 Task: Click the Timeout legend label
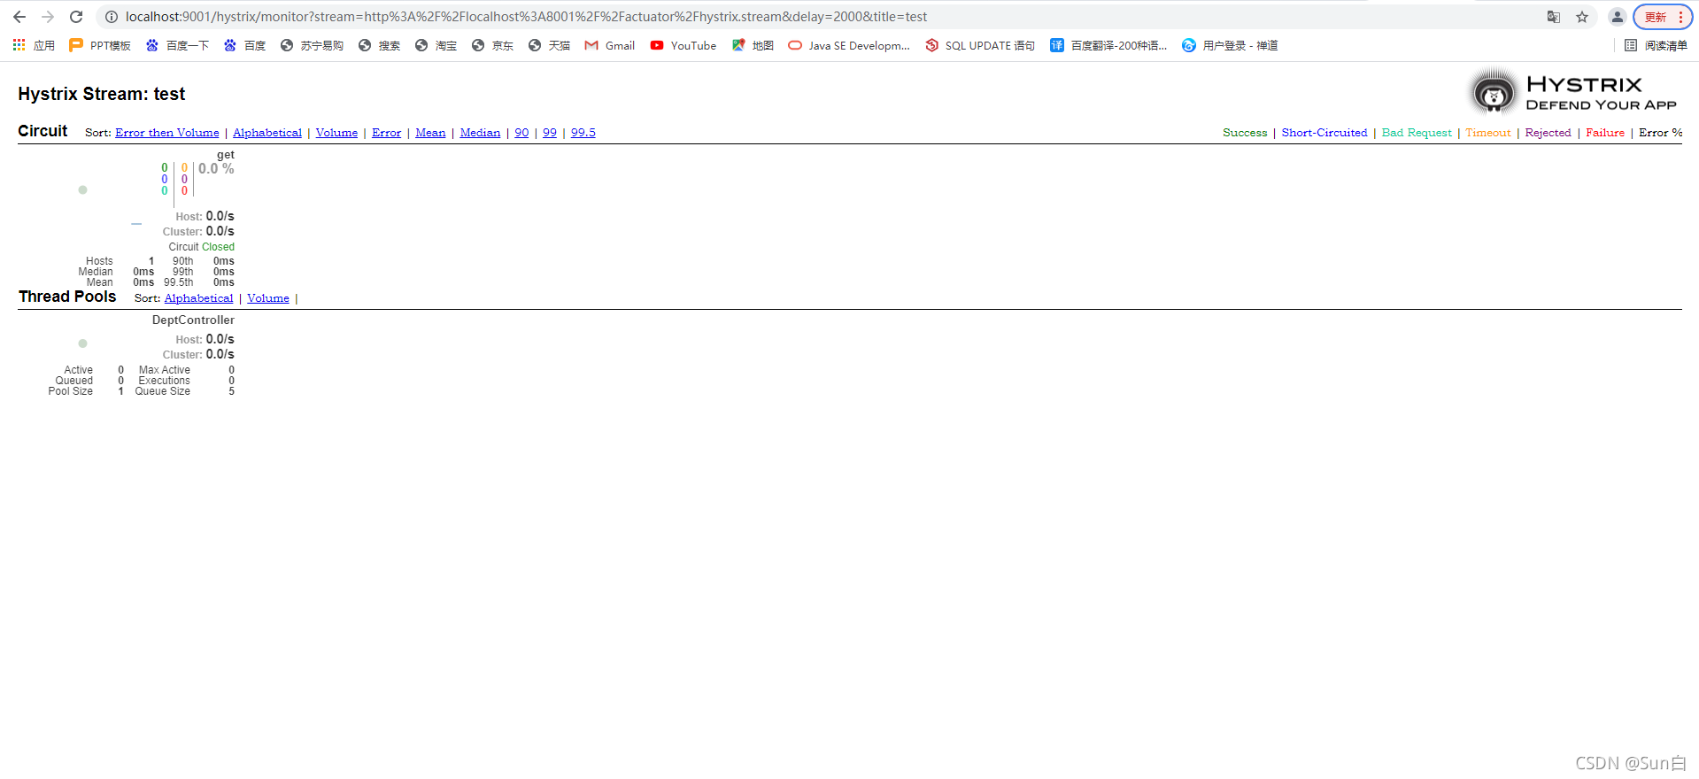click(1488, 133)
